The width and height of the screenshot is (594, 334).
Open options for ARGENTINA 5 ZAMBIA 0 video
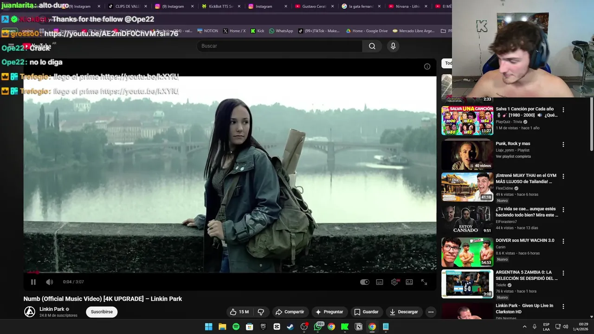coord(563,273)
